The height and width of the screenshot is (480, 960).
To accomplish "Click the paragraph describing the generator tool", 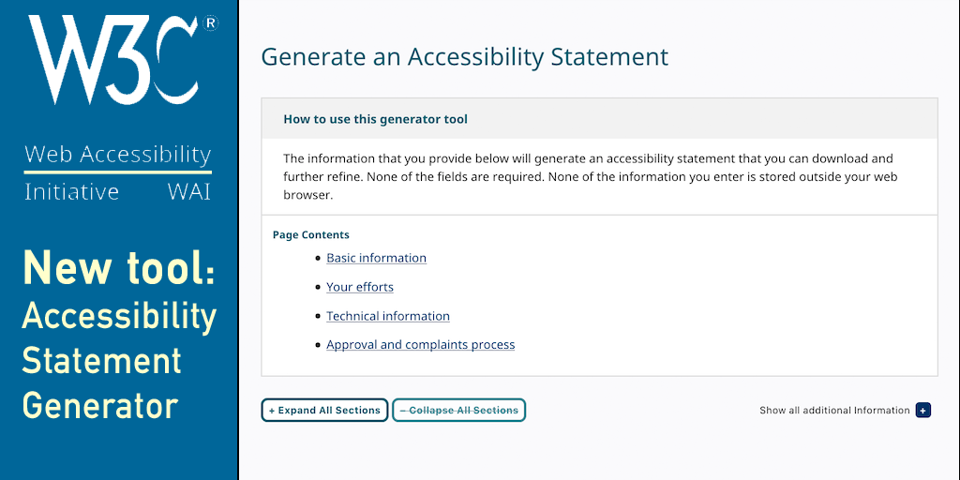I will [591, 176].
